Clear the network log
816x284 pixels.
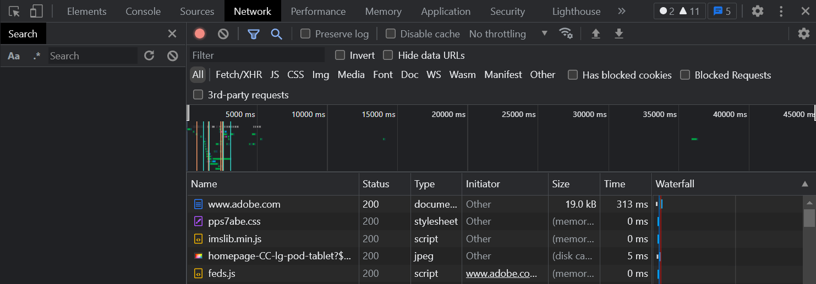click(x=223, y=34)
